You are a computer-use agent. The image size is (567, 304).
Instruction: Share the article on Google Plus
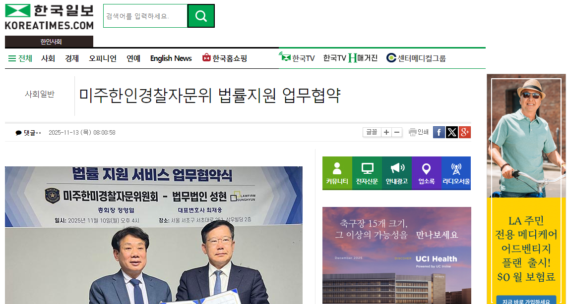[465, 133]
